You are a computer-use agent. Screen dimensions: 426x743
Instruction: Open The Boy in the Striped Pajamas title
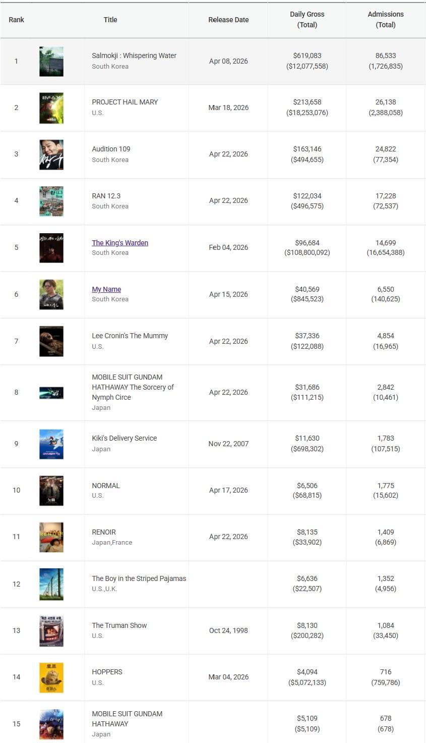point(139,578)
